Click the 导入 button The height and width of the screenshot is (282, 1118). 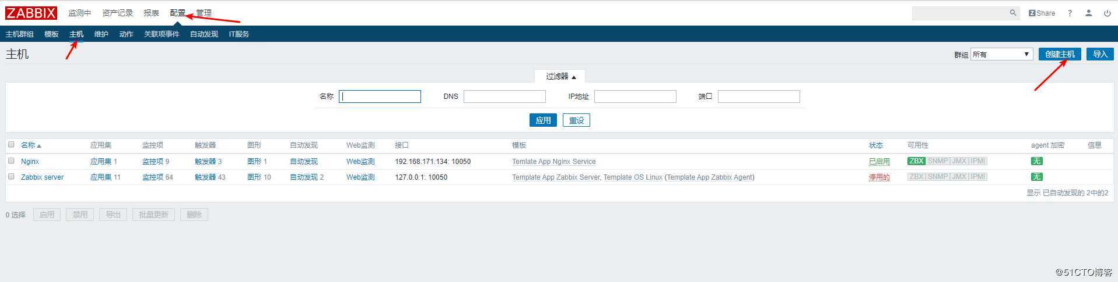(1100, 54)
